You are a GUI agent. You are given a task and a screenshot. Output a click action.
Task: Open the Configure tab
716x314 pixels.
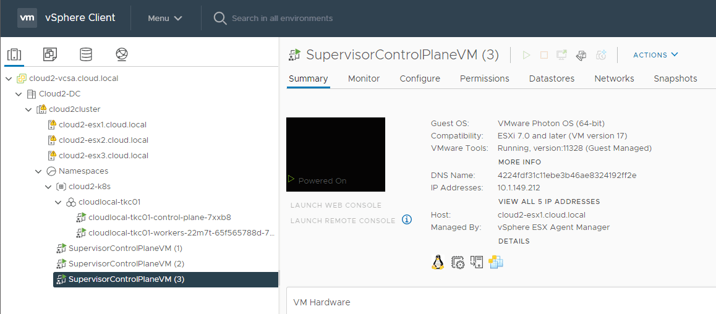tap(420, 78)
